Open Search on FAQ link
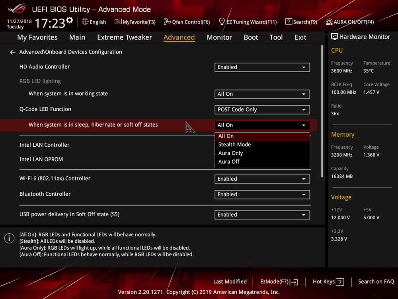This screenshot has height=299, width=398. tap(376, 282)
